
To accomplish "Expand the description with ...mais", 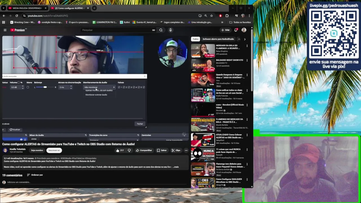I will click(175, 167).
